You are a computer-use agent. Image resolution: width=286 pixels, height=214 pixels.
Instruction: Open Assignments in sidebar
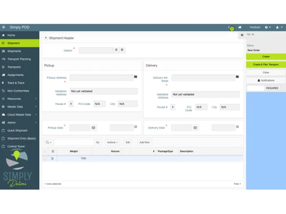pyautogui.click(x=19, y=75)
